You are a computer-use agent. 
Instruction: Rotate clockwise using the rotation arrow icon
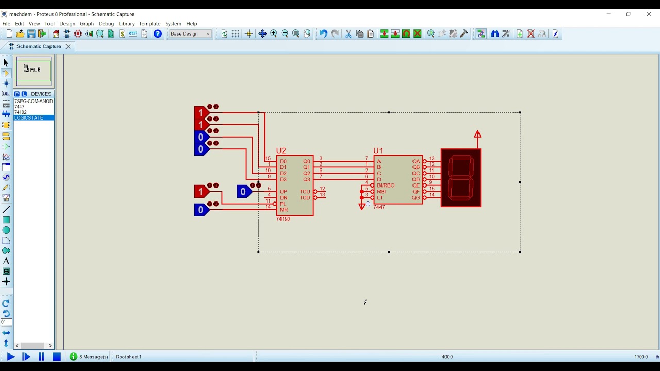point(6,303)
